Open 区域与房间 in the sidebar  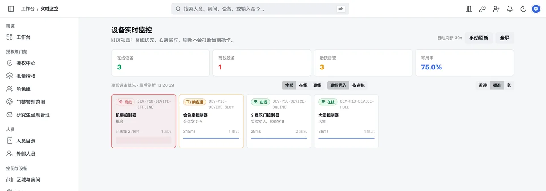[39, 180]
